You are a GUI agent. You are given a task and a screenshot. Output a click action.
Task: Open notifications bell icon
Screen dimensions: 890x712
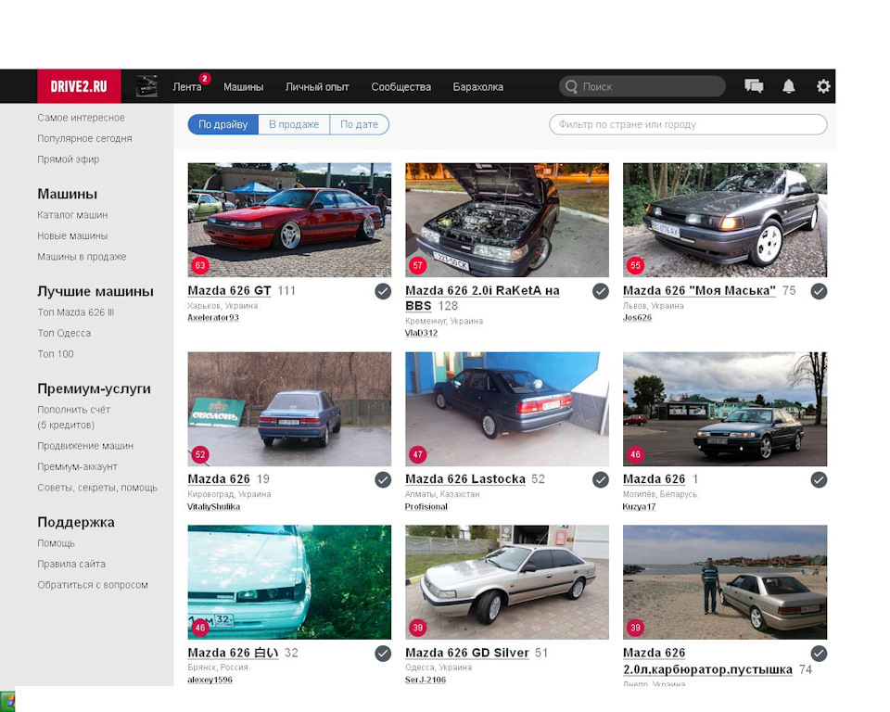(788, 86)
